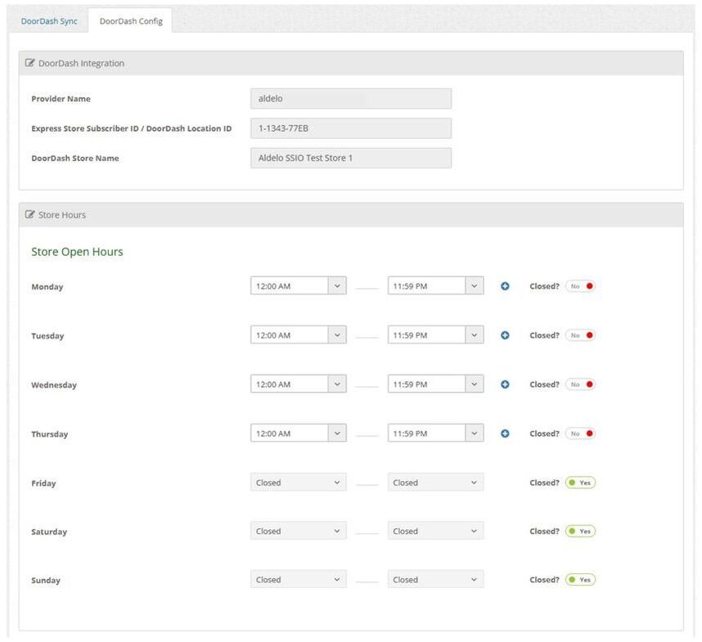Add extra hours slot for Thursday

pyautogui.click(x=505, y=433)
